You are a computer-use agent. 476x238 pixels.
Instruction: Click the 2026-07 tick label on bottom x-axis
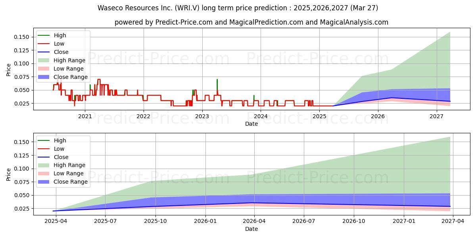point(304,221)
